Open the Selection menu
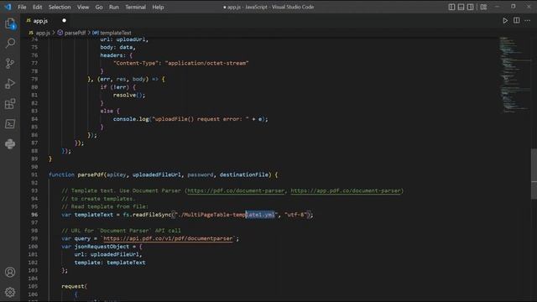537x302 pixels. 60,7
